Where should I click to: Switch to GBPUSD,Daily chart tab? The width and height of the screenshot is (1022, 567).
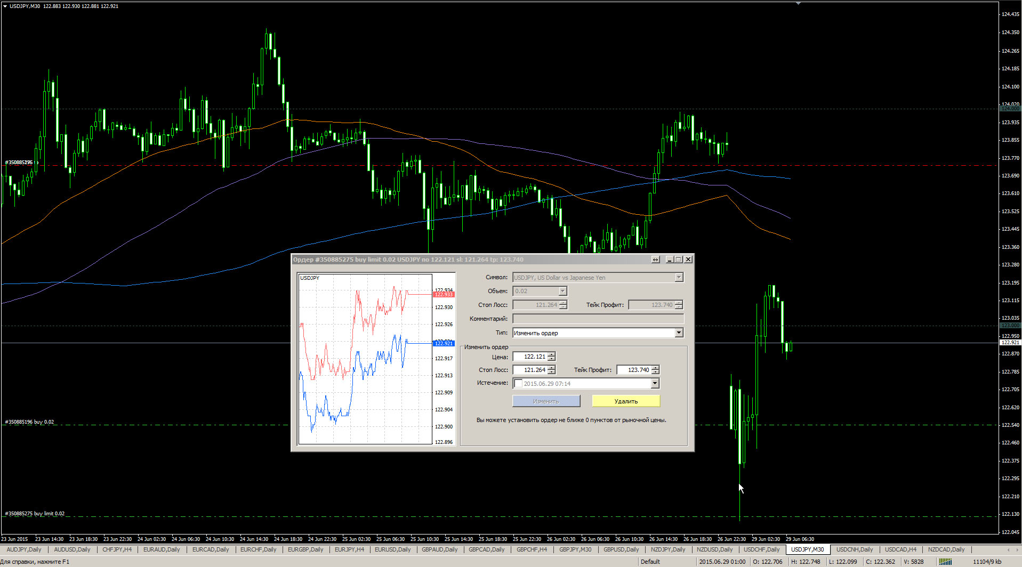pos(621,549)
